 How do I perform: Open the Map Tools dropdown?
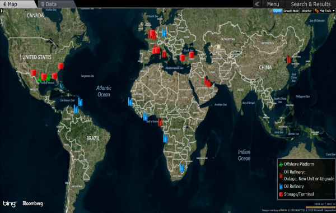point(325,11)
